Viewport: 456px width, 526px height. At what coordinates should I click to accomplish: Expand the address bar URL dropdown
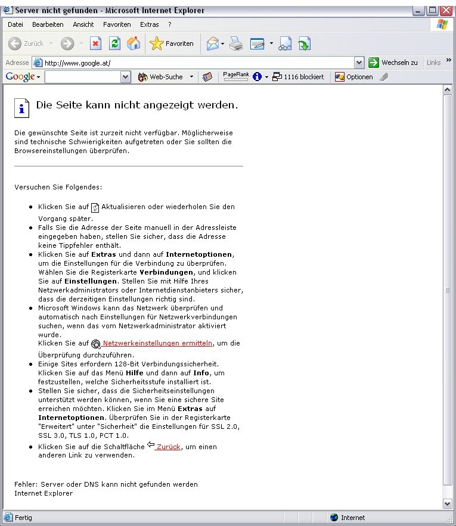pos(359,63)
